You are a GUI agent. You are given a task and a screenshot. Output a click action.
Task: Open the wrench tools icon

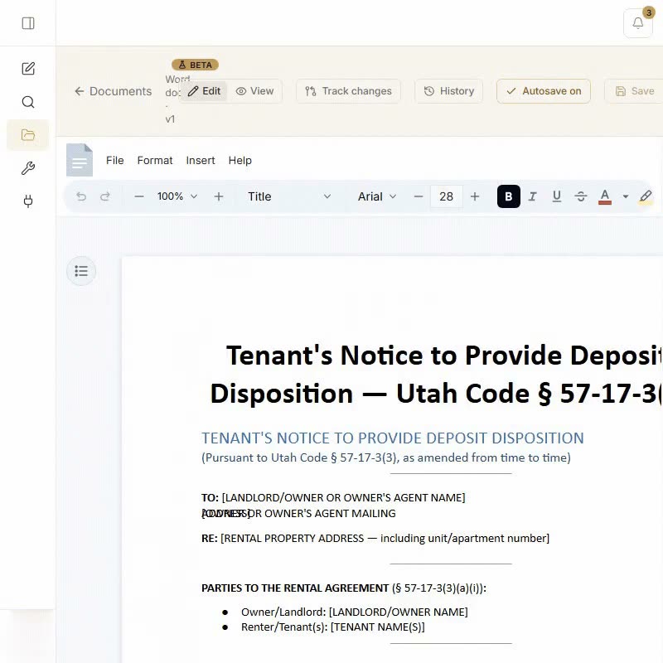click(x=28, y=168)
